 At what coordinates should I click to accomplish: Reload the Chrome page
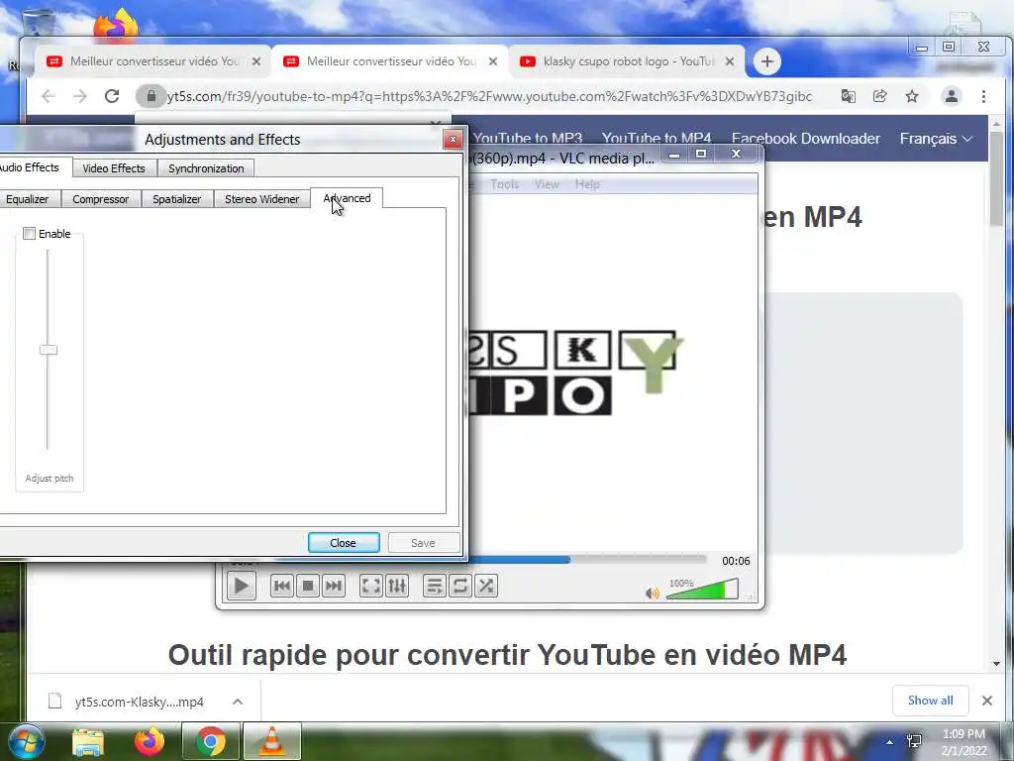coord(112,96)
